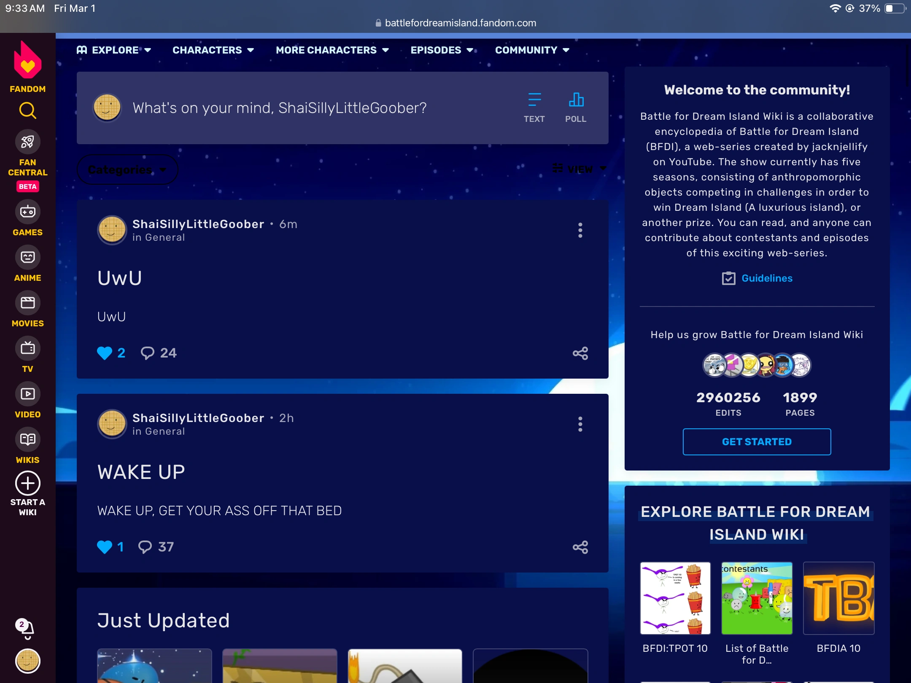Select the Episodes menu item
Image resolution: width=911 pixels, height=683 pixels.
click(441, 50)
